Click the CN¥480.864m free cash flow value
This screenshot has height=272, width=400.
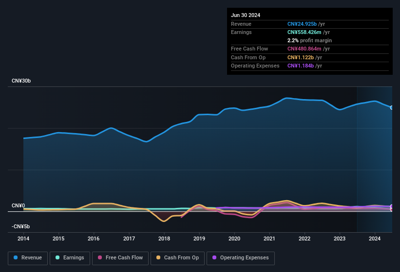(305, 49)
